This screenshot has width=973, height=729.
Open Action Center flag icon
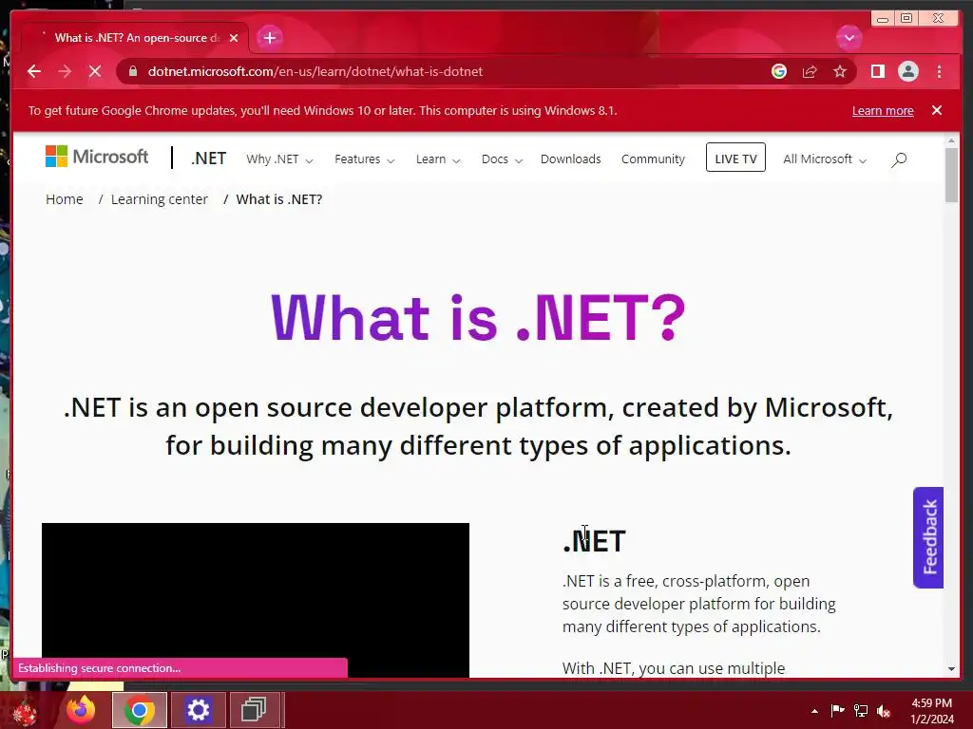point(837,710)
